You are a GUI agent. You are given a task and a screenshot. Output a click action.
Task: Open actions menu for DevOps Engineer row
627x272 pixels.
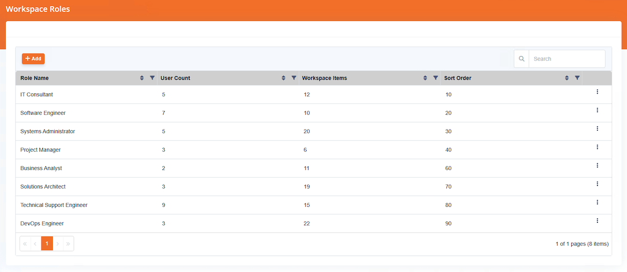(597, 221)
